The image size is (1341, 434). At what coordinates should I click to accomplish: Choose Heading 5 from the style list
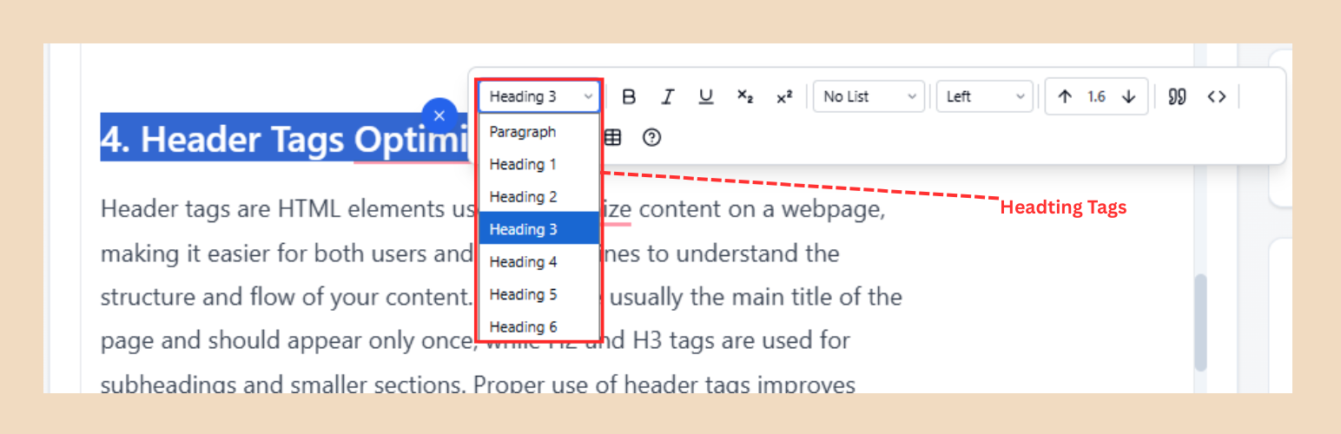(x=538, y=294)
